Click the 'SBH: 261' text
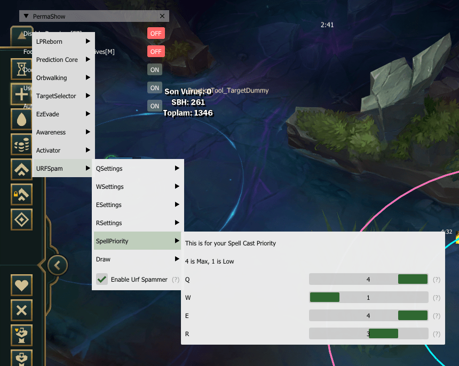Viewport: 459px width, 366px height. click(188, 102)
